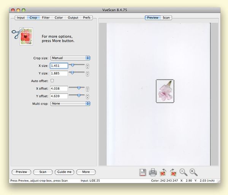Click the flower inside the crop box
Viewport: 228px width, 195px height.
pyautogui.click(x=165, y=91)
